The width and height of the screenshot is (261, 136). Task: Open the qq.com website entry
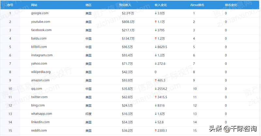tap(37, 89)
